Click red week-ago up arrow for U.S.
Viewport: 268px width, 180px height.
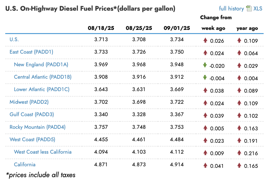pyautogui.click(x=205, y=40)
